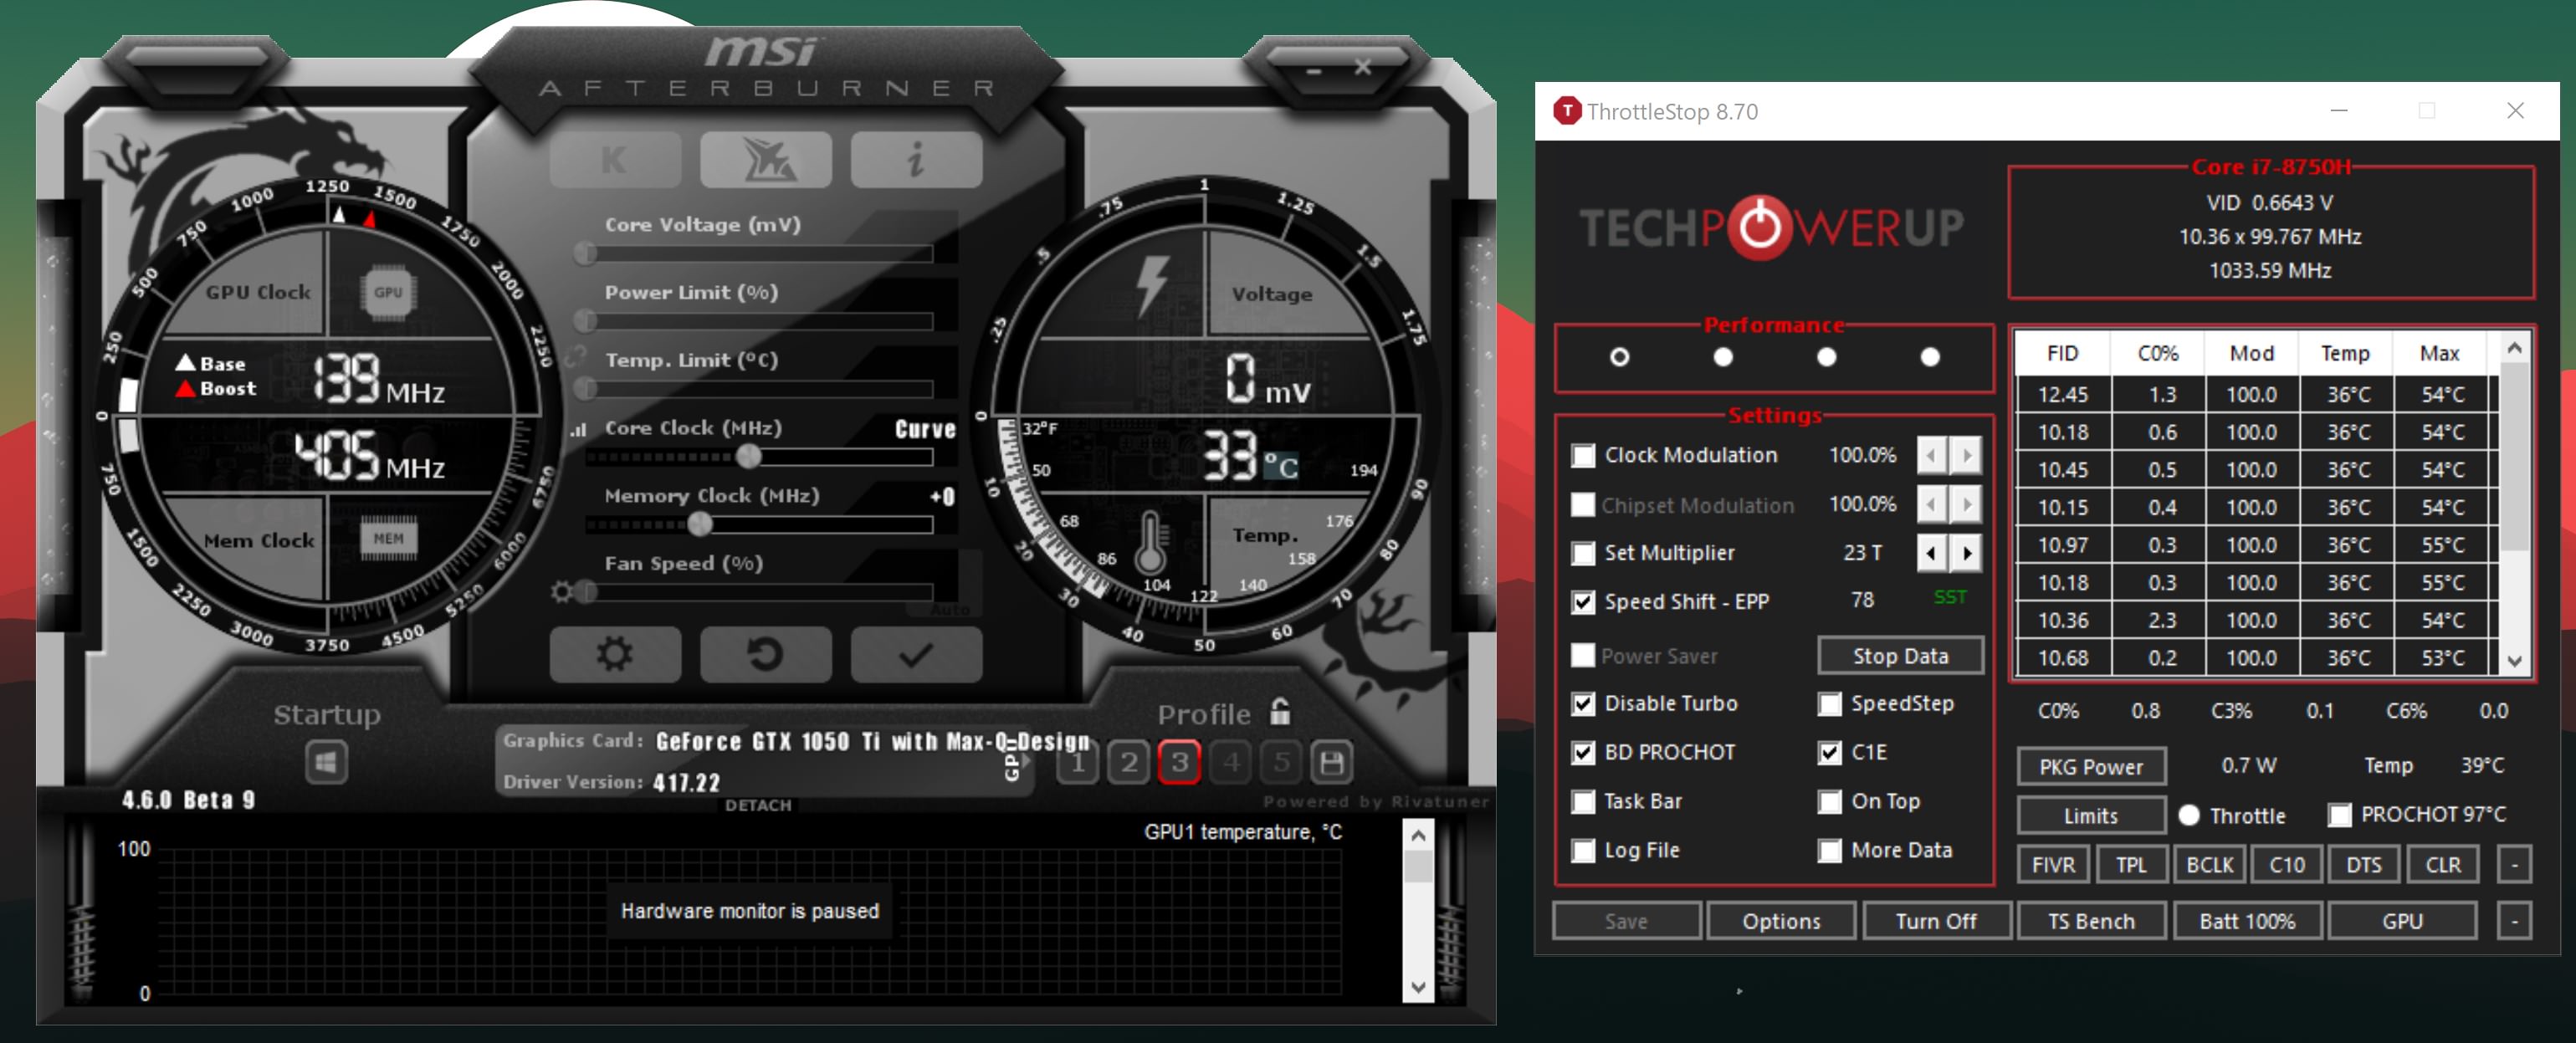The image size is (2576, 1043).
Task: Click the Afterburner info 'i' button
Action: (x=915, y=160)
